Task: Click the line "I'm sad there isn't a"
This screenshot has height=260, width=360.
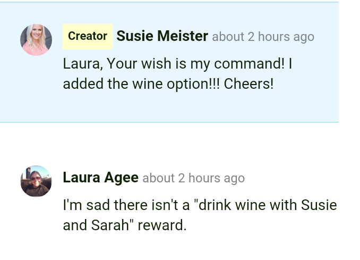Action: pos(126,205)
